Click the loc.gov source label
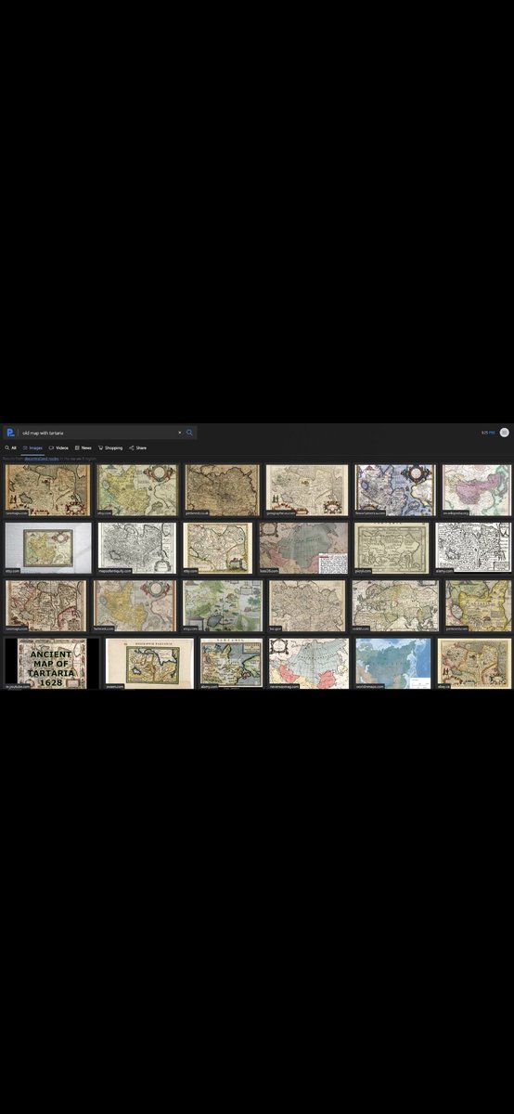Image resolution: width=514 pixels, height=1114 pixels. click(275, 628)
